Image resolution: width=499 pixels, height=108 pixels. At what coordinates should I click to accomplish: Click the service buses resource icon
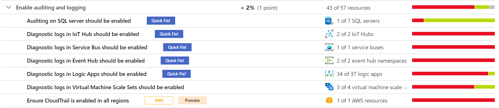point(329,47)
